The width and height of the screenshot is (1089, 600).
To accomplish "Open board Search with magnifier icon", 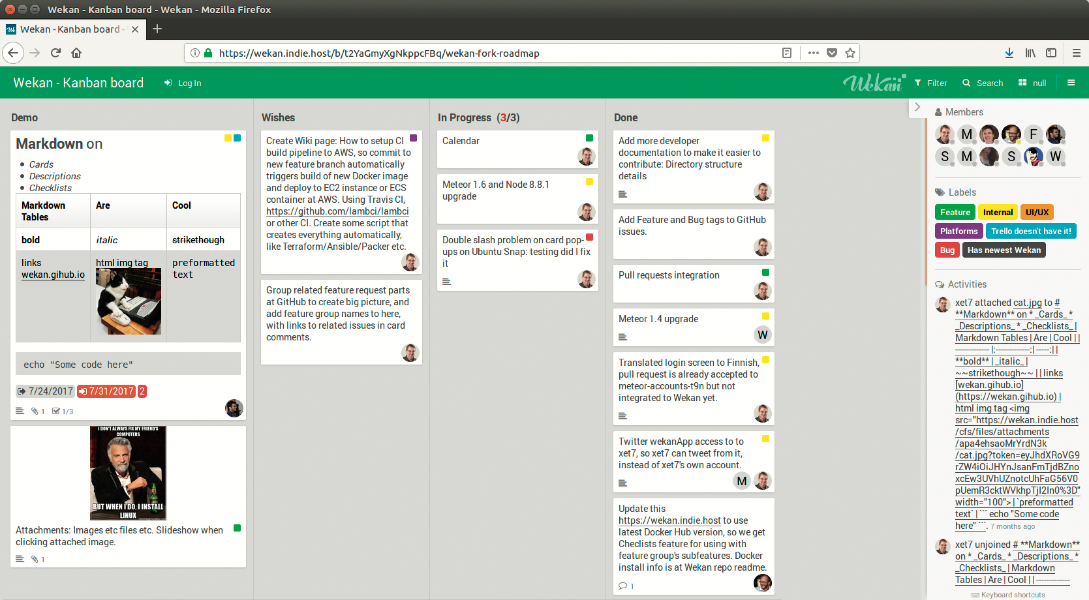I will click(x=967, y=83).
